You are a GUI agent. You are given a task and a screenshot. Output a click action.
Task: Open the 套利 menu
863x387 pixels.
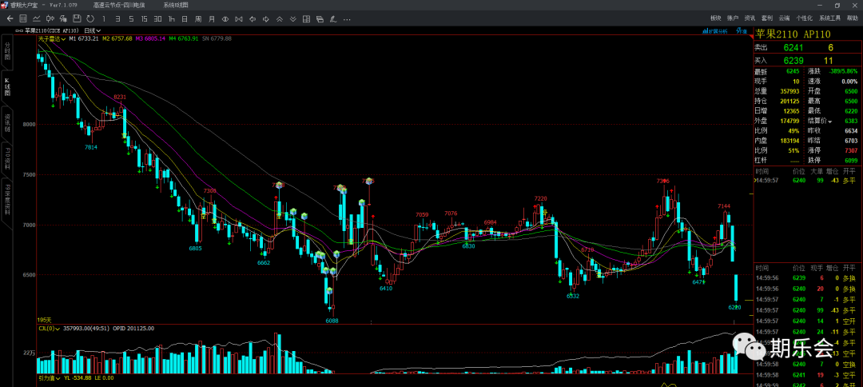tap(767, 18)
